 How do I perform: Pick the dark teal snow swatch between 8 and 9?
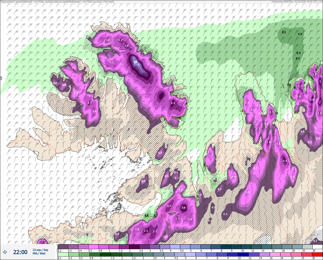click(226, 247)
